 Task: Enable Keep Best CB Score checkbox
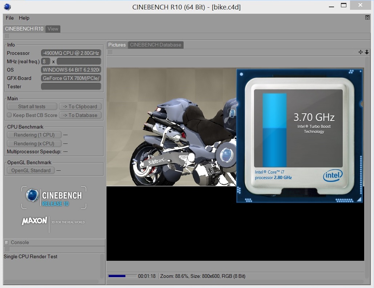click(9, 115)
